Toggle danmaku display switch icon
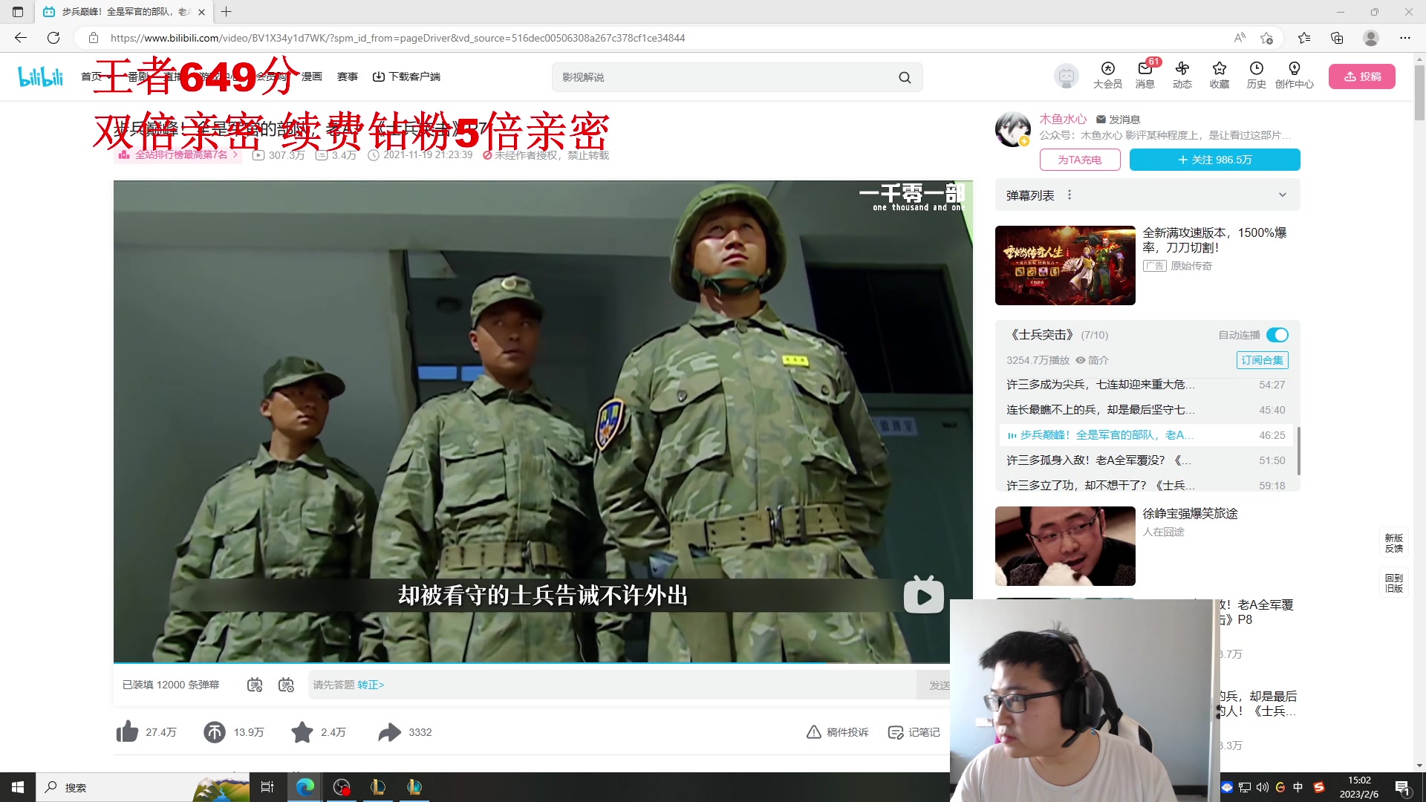1426x802 pixels. tap(255, 685)
